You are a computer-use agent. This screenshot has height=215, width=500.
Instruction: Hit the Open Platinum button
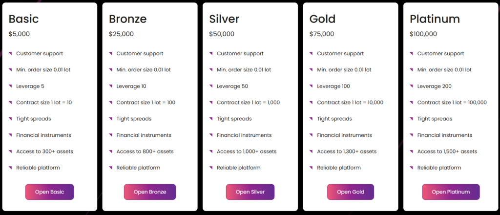tap(451, 192)
